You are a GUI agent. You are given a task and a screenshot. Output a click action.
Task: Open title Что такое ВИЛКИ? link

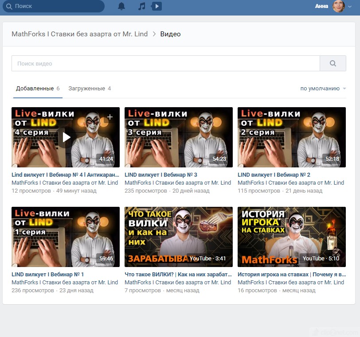(178, 275)
